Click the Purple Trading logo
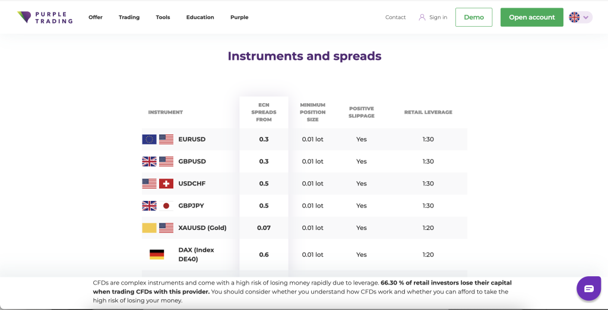Image resolution: width=608 pixels, height=310 pixels. (x=45, y=17)
